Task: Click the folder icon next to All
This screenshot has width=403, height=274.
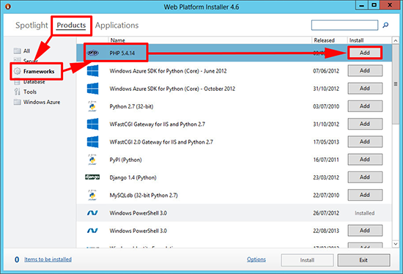Action: (x=18, y=51)
